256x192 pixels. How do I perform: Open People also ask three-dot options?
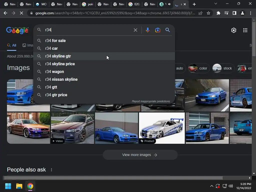click(x=51, y=170)
